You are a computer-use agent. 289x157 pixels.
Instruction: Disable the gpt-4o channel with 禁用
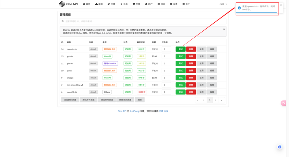(201, 56)
